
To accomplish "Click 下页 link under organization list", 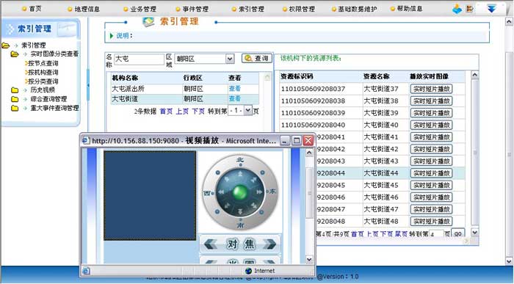I will coord(198,112).
